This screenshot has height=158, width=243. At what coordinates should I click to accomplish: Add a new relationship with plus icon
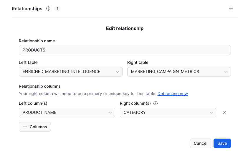231,9
